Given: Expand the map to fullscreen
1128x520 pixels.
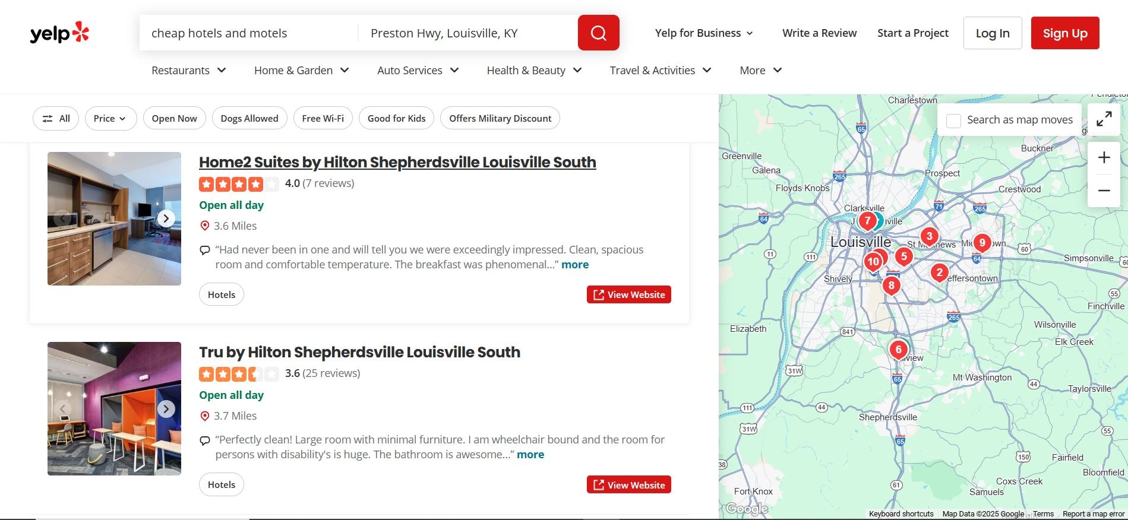Looking at the screenshot, I should pos(1104,119).
